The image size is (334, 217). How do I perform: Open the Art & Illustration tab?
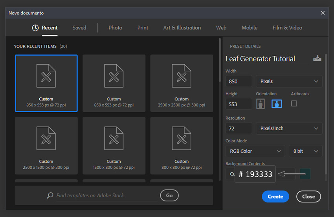(x=182, y=28)
